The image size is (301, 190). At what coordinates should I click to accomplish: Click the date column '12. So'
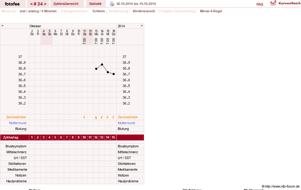(91, 32)
